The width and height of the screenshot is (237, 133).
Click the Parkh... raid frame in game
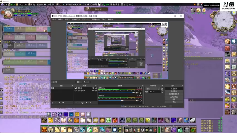click(9, 45)
